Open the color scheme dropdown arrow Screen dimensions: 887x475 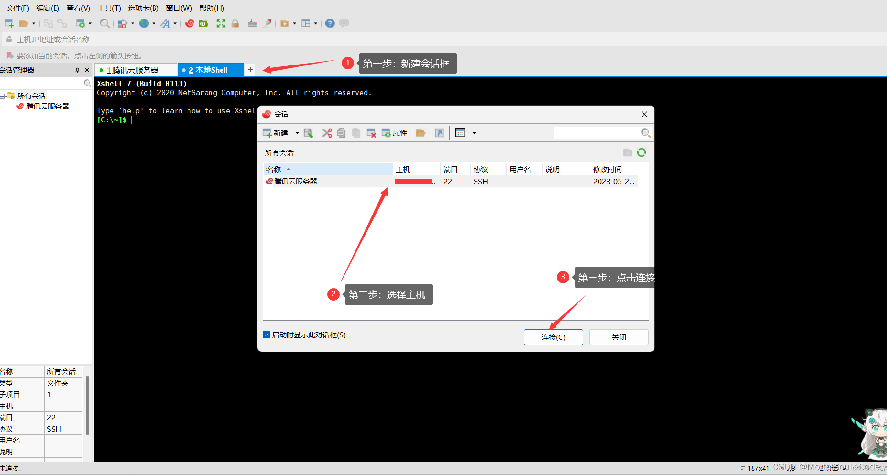133,23
